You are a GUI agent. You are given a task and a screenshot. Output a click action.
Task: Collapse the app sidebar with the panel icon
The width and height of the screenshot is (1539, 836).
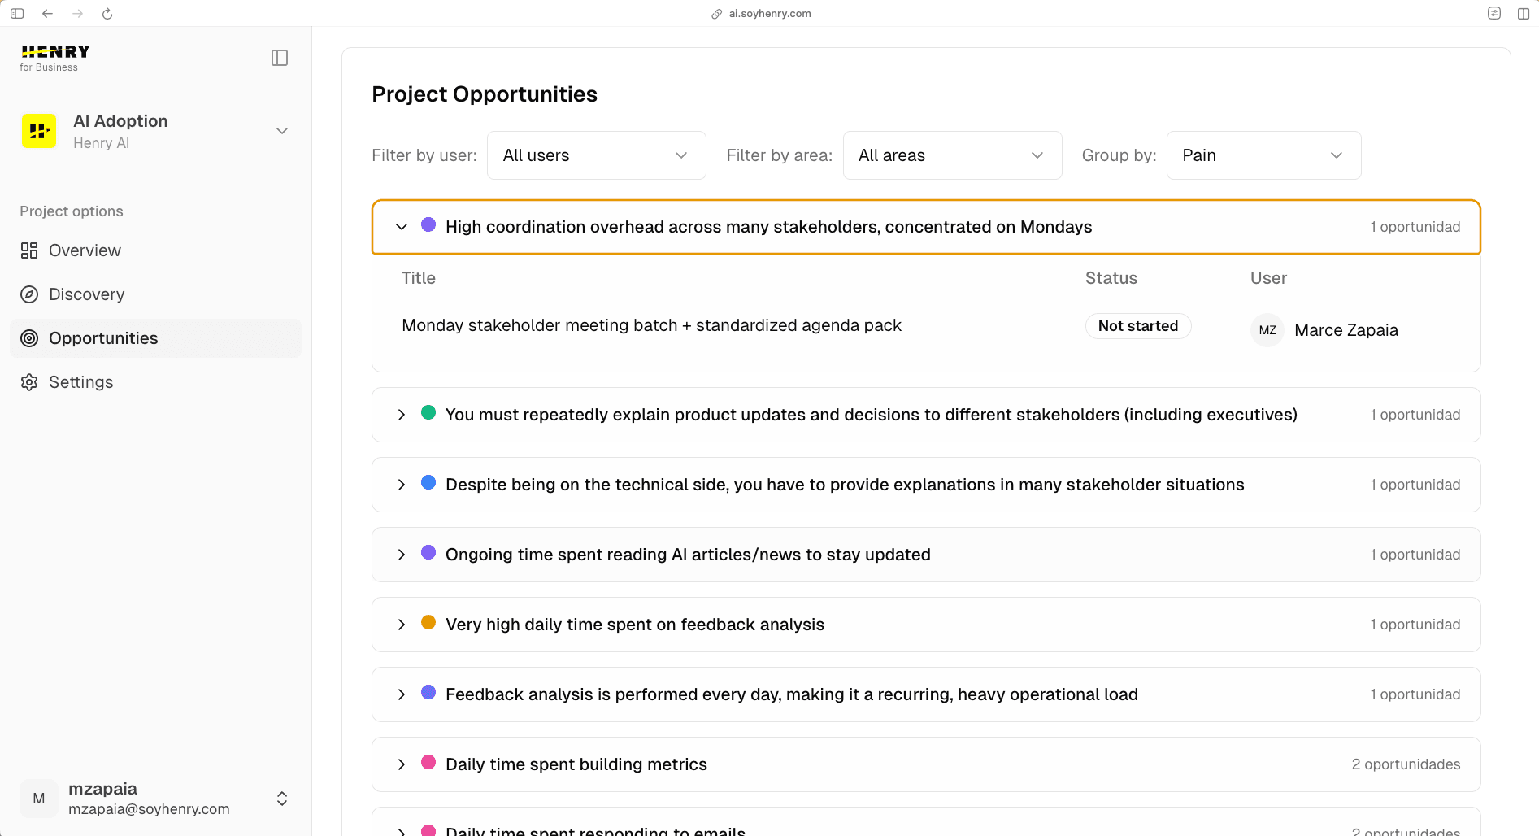click(x=280, y=57)
